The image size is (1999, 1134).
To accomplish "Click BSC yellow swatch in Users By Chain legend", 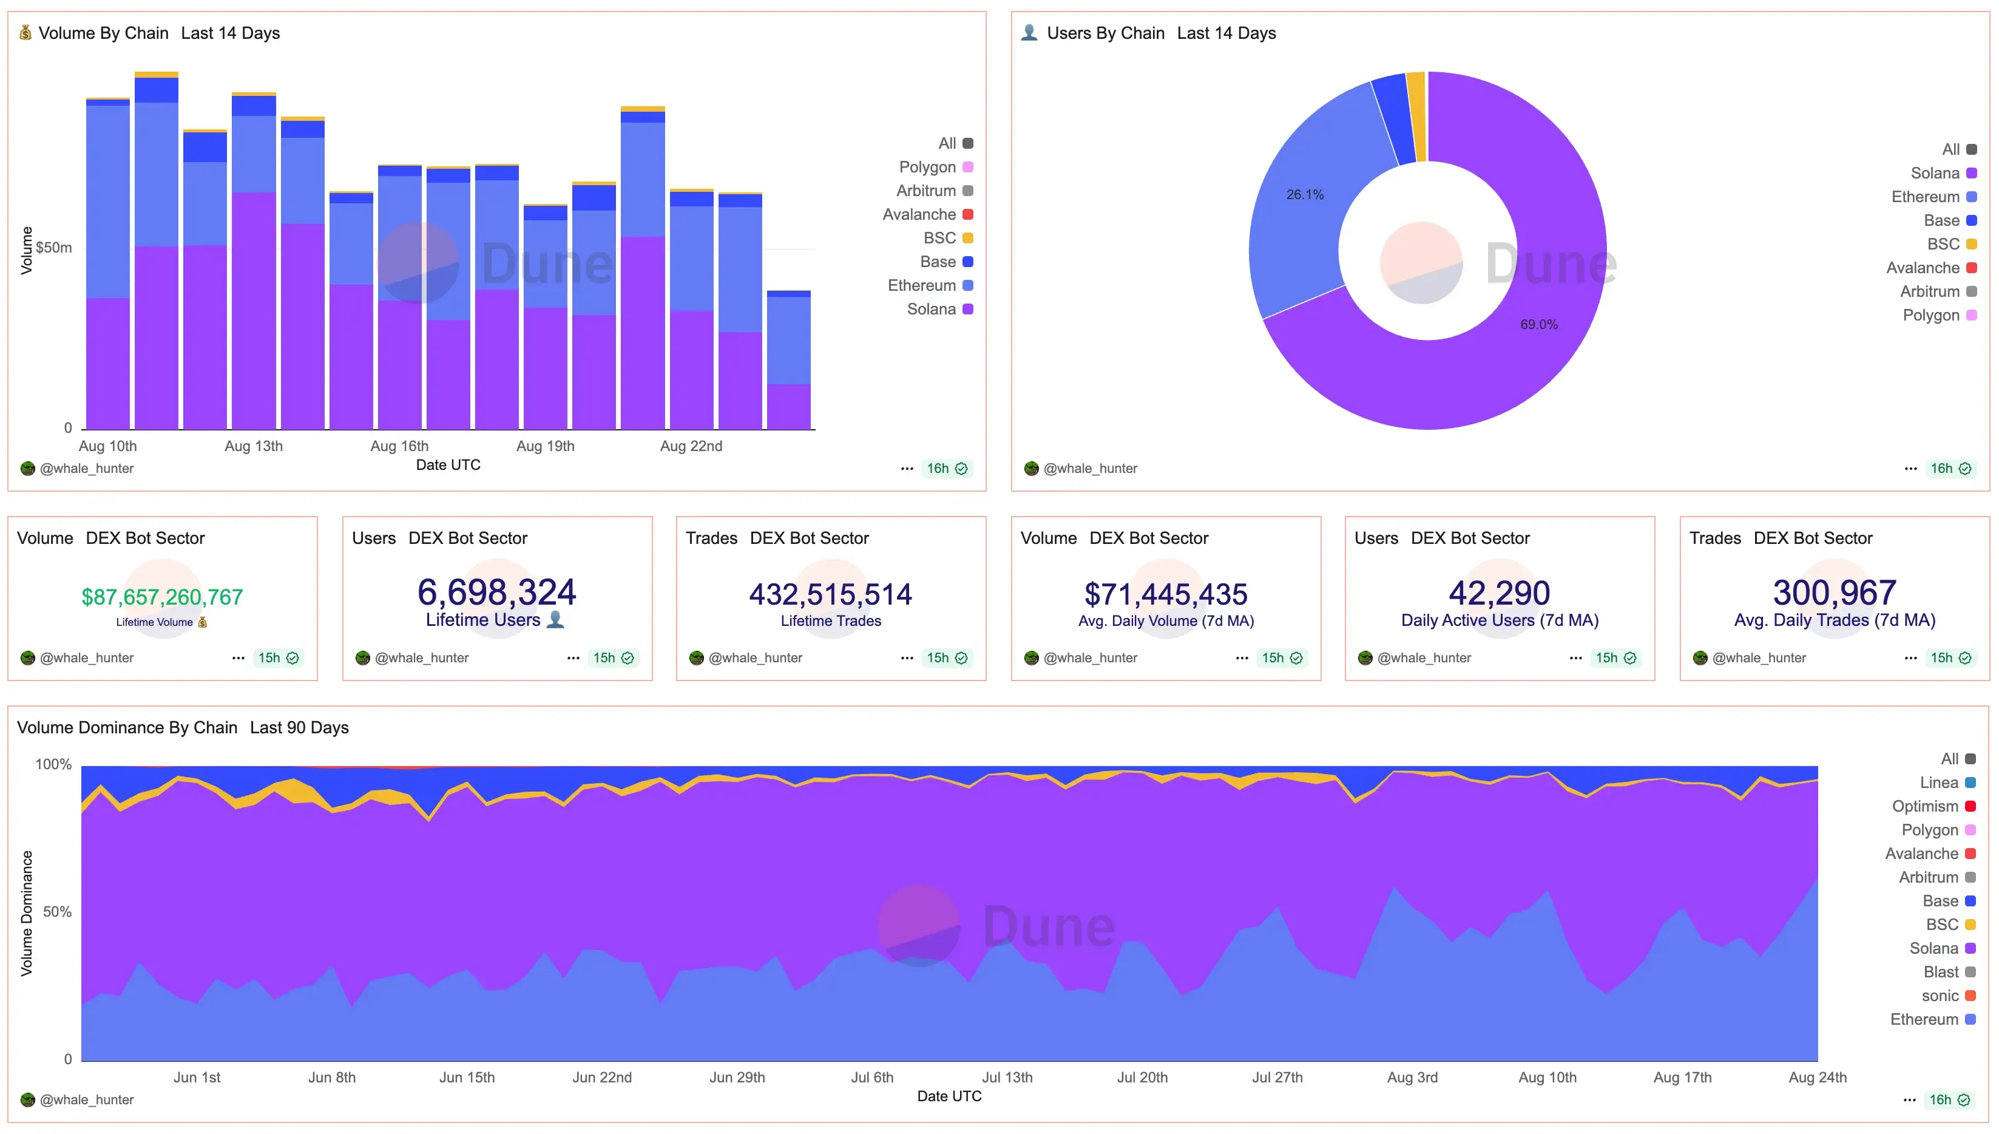I will (1971, 245).
